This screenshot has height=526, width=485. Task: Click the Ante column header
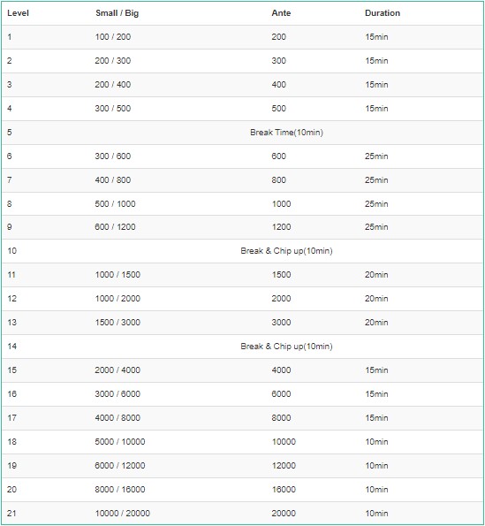pos(281,13)
